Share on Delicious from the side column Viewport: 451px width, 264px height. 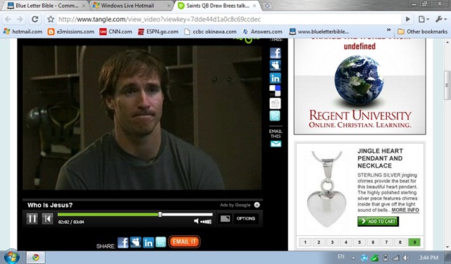(x=276, y=91)
